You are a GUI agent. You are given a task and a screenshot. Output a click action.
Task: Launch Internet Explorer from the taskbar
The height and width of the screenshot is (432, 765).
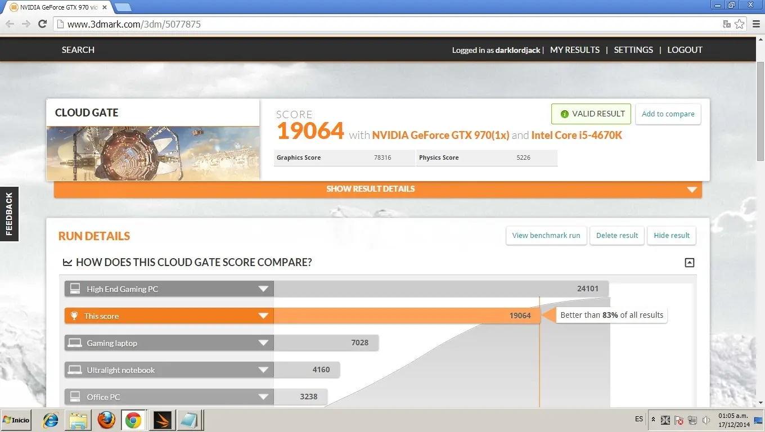point(51,420)
